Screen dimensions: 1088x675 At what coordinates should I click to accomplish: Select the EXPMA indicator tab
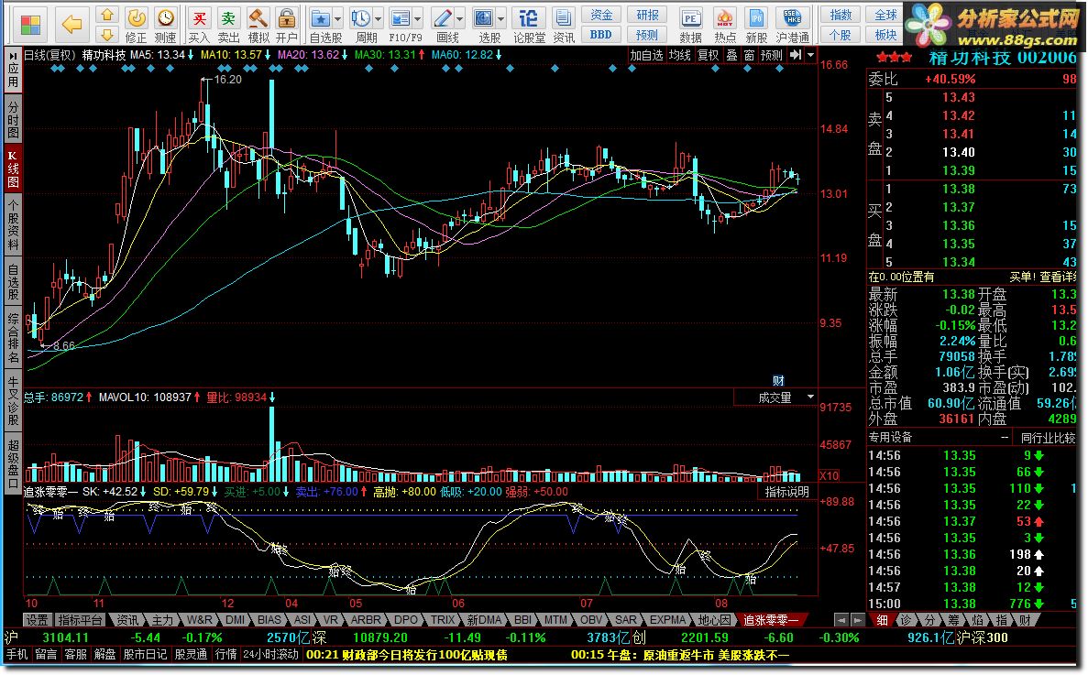[x=667, y=619]
